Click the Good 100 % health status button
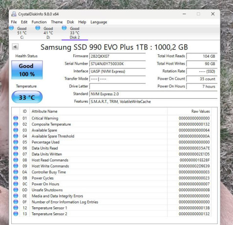Viewport: 233px width, 225px height. (27, 70)
